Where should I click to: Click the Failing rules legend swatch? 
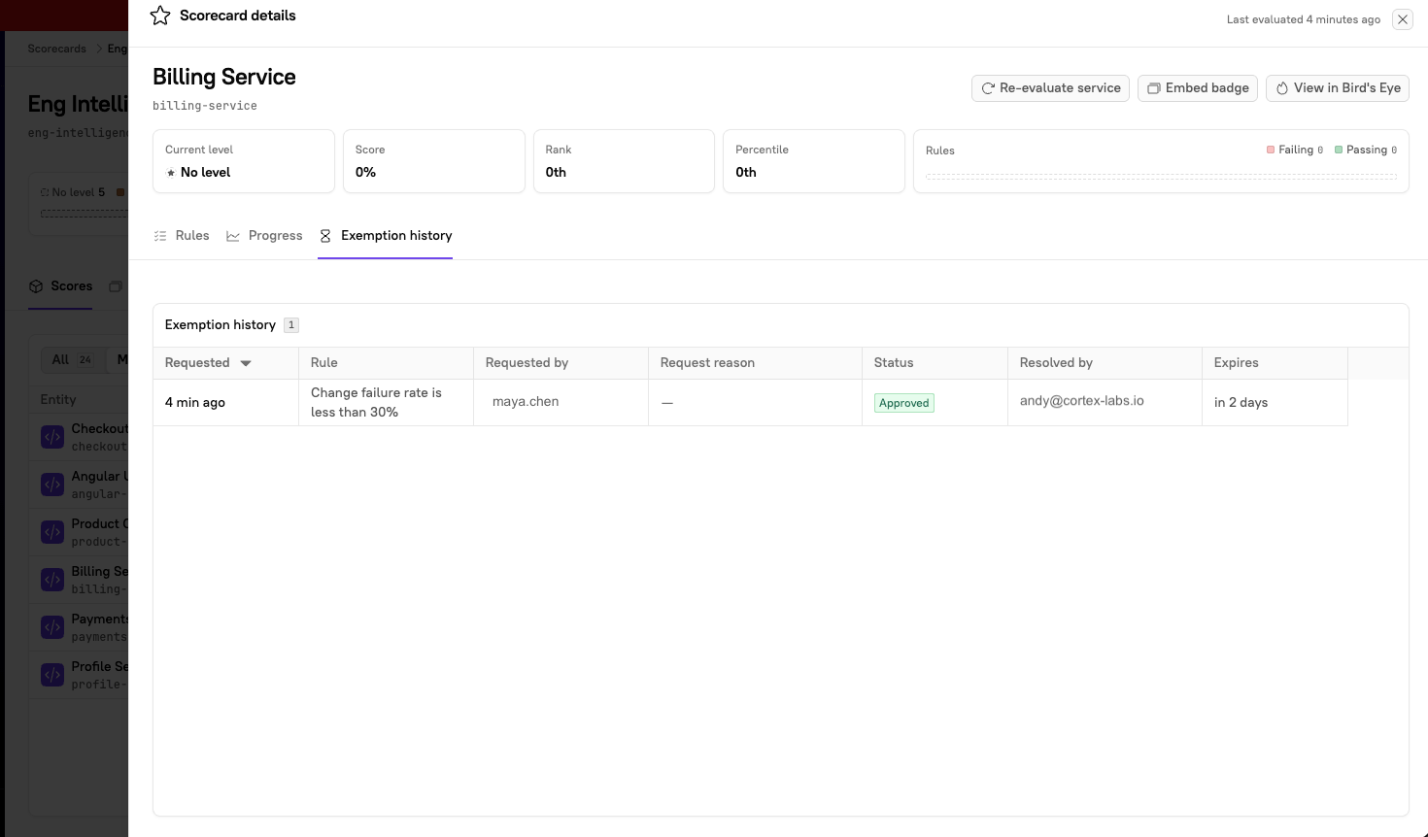click(1271, 150)
